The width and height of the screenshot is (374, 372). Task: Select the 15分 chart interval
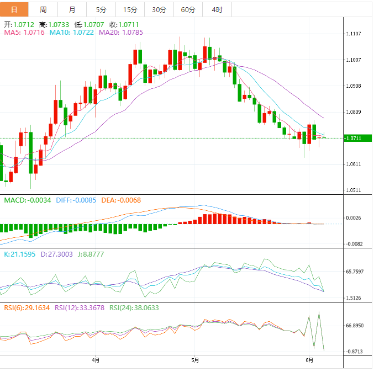[x=130, y=9]
